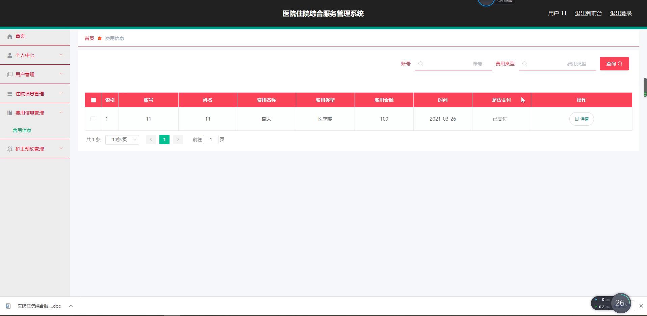
Task: Click the 费用金额 column header
Action: click(x=384, y=100)
